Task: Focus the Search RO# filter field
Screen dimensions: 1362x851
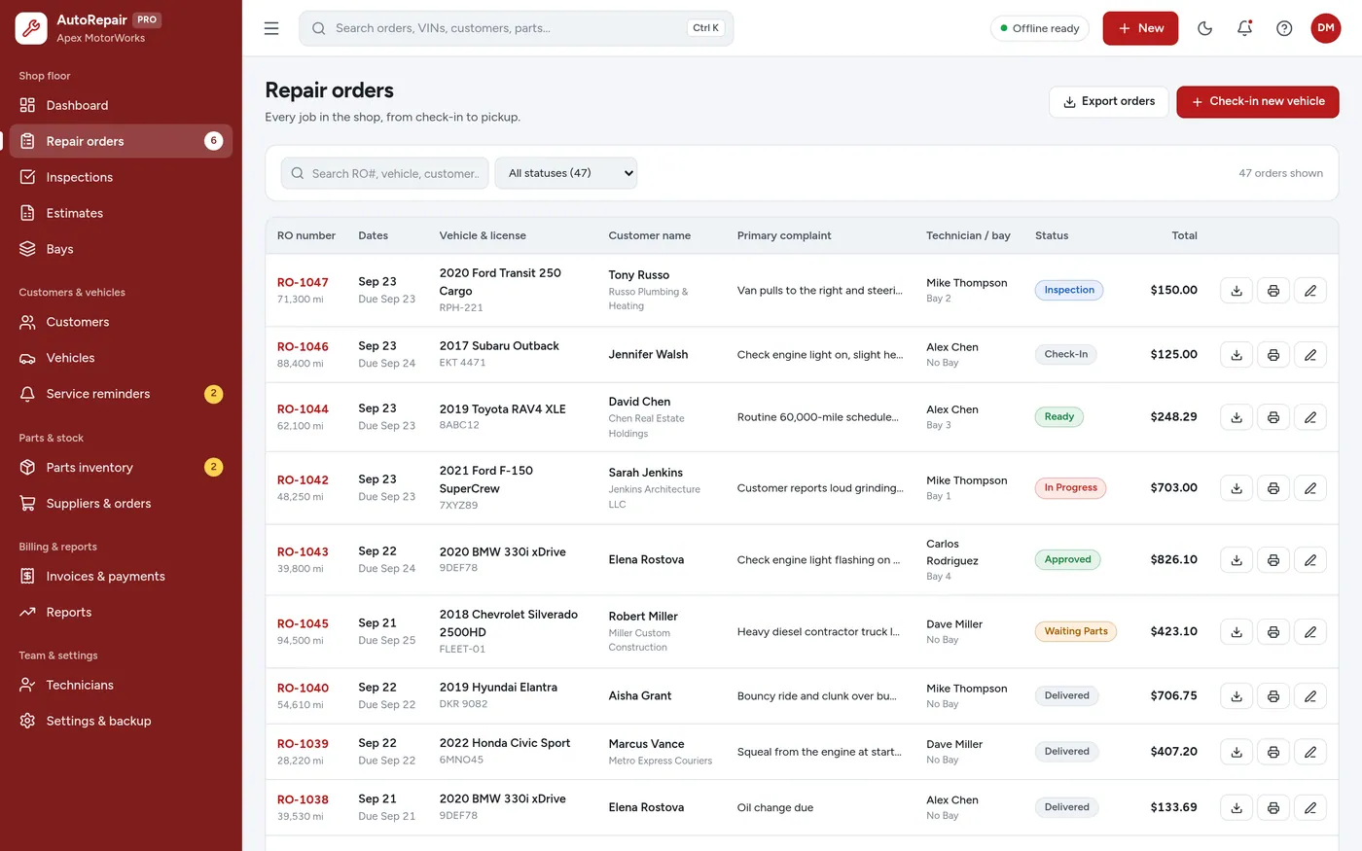Action: [385, 173]
